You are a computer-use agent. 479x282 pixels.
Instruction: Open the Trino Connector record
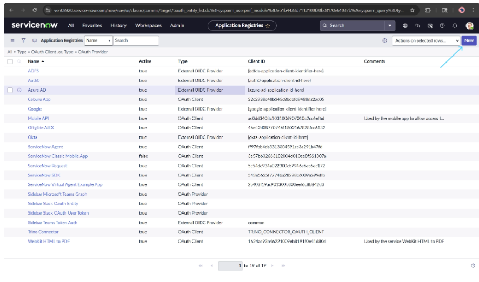pos(43,232)
